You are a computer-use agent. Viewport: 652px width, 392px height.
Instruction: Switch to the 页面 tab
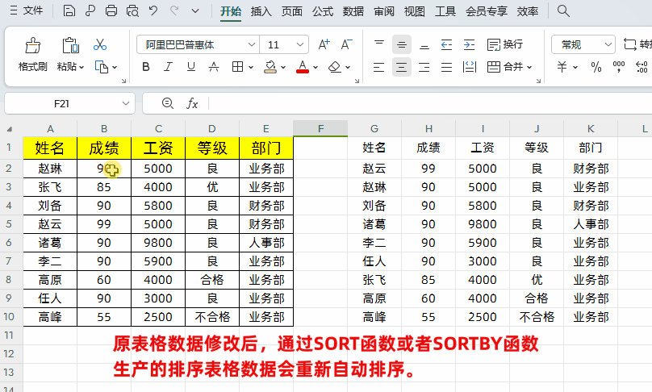click(292, 11)
